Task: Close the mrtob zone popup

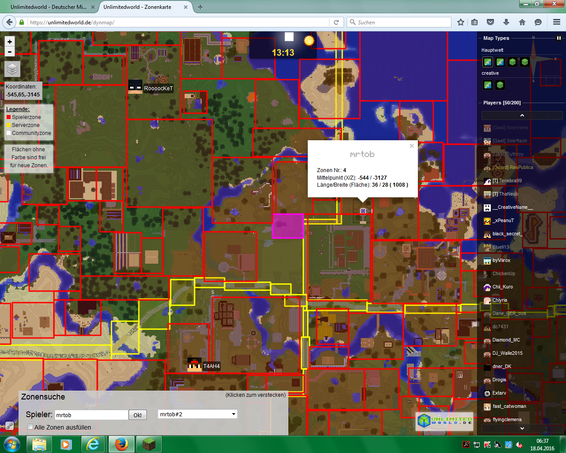Action: click(x=412, y=146)
